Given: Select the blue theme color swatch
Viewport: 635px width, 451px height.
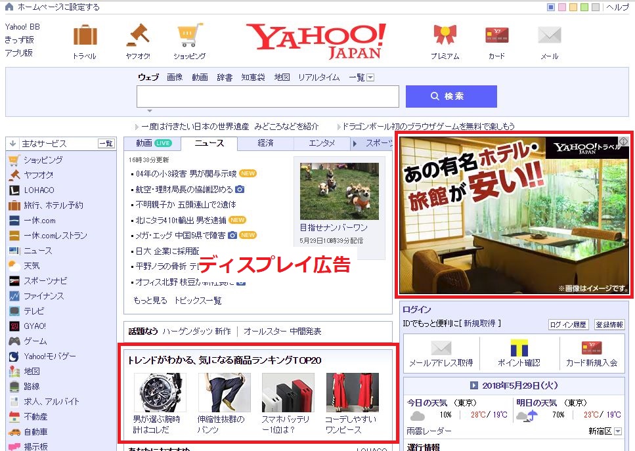Looking at the screenshot, I should [x=551, y=7].
